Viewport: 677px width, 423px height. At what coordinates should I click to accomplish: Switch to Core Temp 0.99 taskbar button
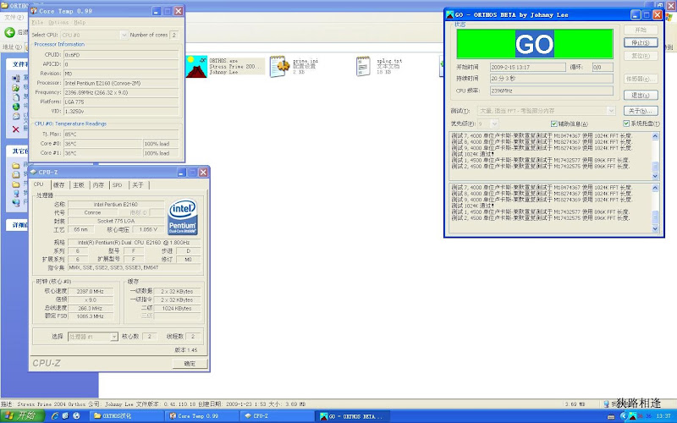point(201,416)
